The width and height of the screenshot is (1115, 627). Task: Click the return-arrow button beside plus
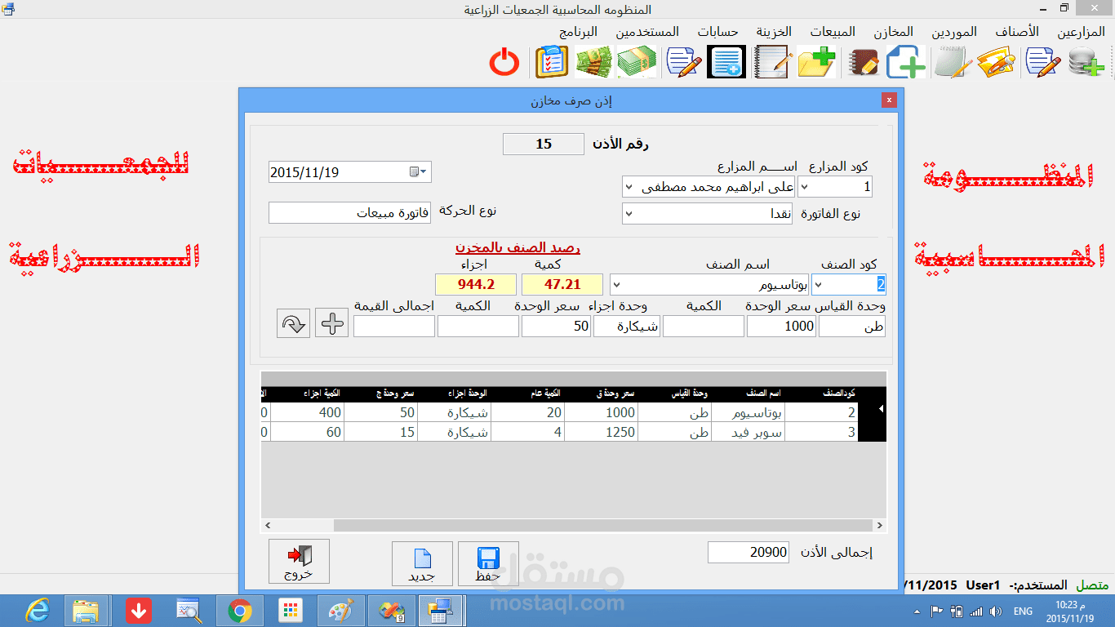point(292,322)
